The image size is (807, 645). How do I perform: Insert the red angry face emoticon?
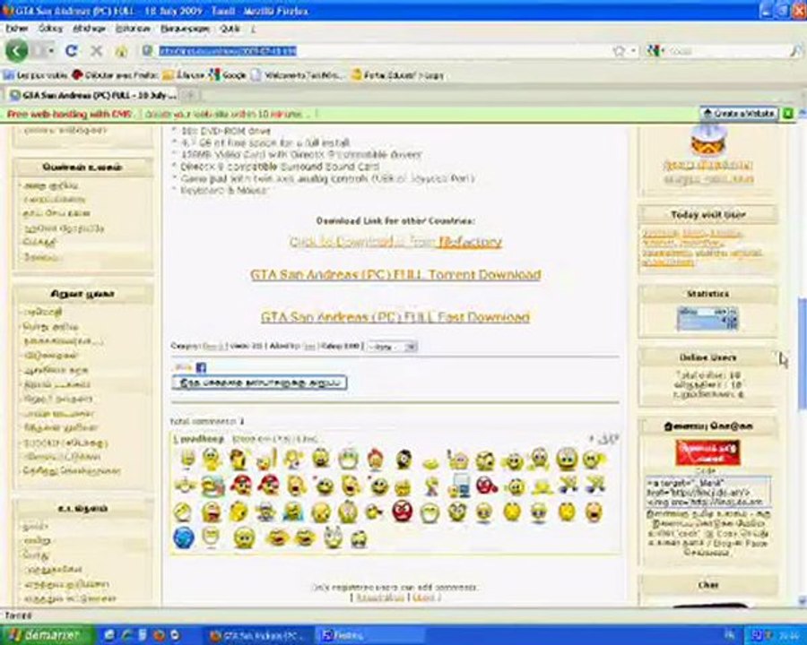coord(403,512)
